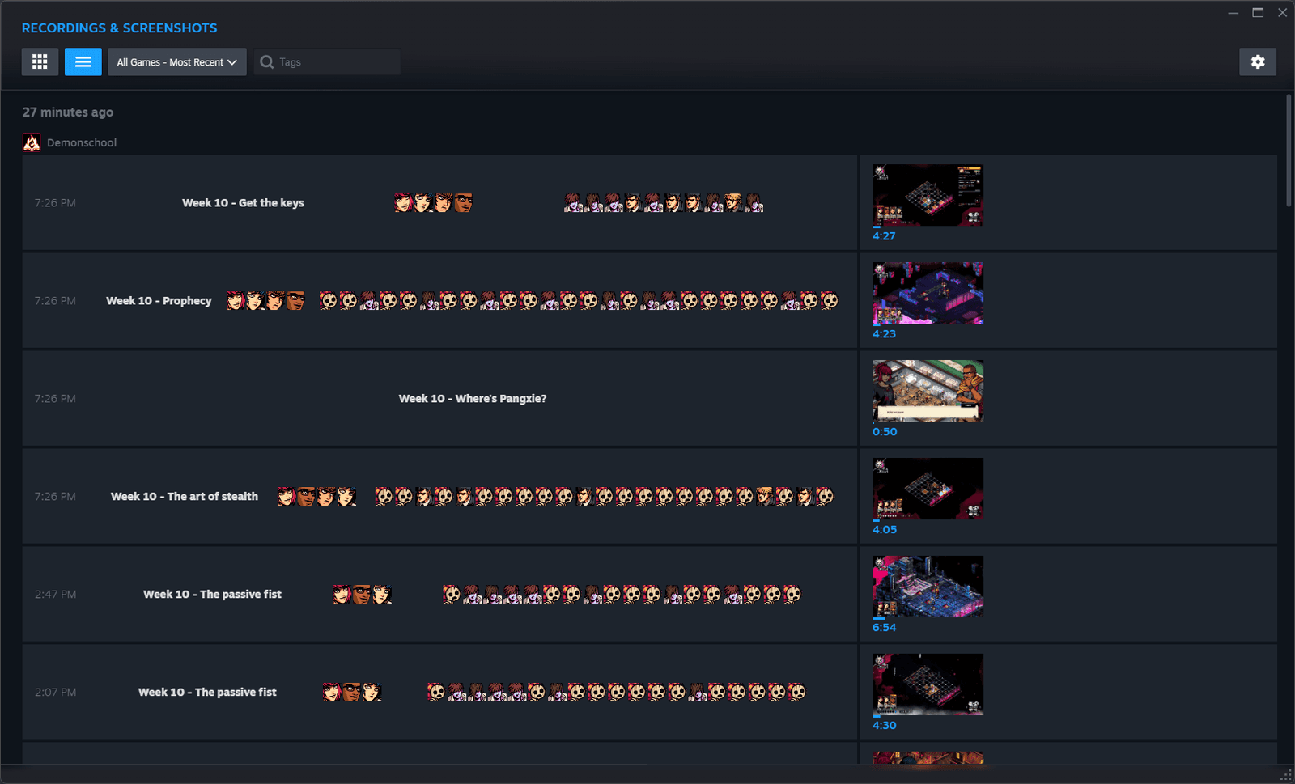Image resolution: width=1295 pixels, height=784 pixels.
Task: Open the 4:23 Prophecy clip thumbnail
Action: coord(928,293)
